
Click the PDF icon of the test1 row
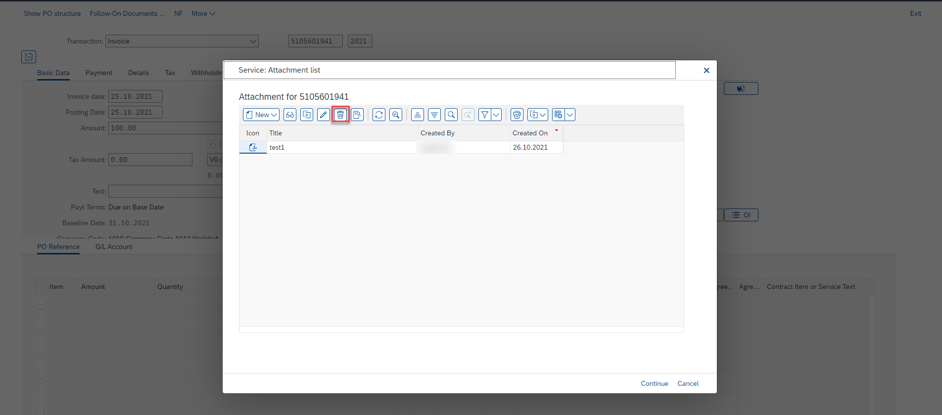coord(253,147)
